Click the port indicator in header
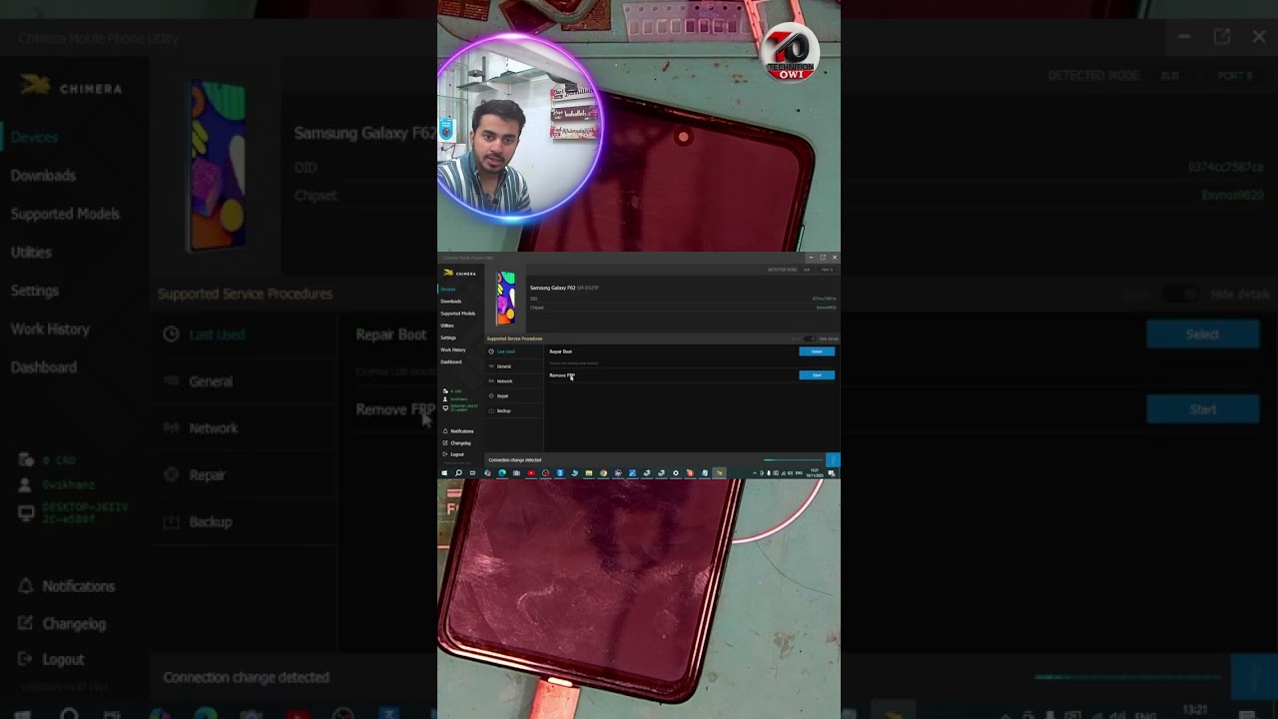 [827, 270]
